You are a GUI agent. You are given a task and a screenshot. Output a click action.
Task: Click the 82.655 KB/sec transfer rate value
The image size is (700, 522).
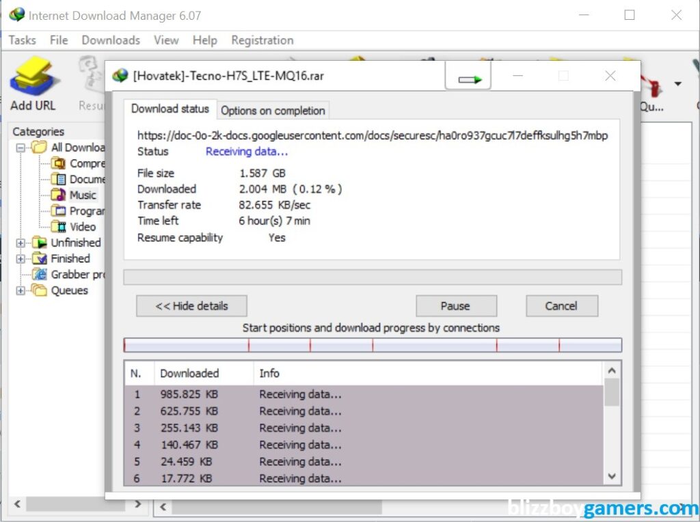275,205
